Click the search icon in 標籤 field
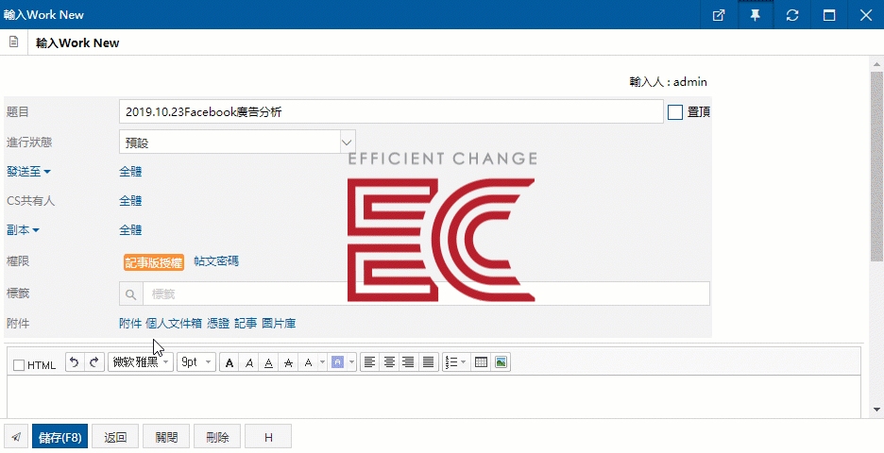884x453 pixels. pos(130,294)
